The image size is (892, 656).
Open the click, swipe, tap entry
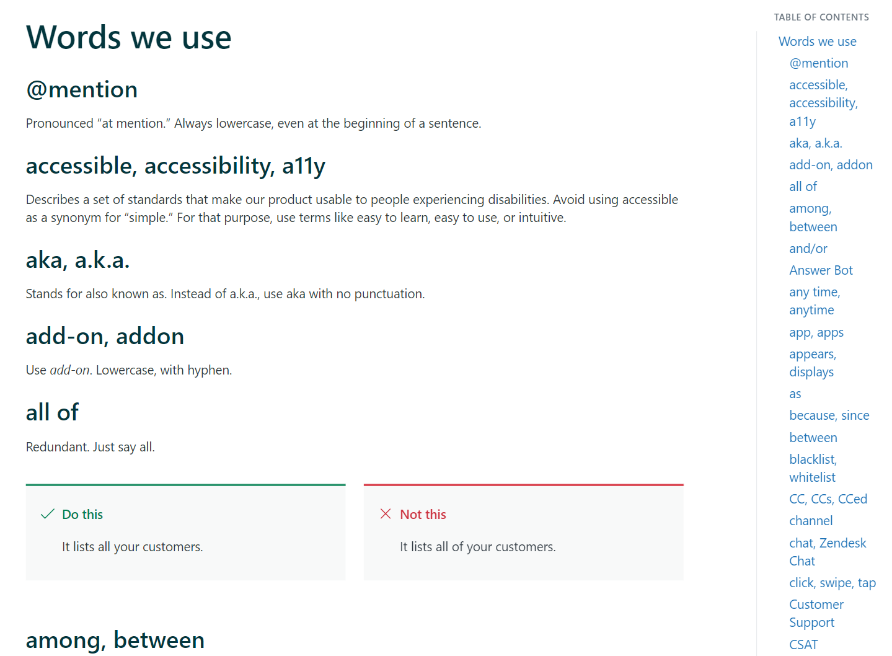tap(832, 582)
